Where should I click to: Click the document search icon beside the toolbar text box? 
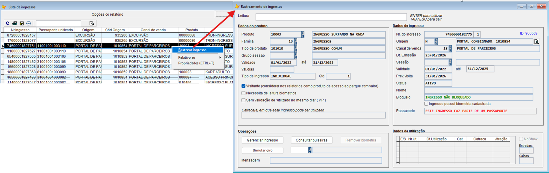point(92,23)
